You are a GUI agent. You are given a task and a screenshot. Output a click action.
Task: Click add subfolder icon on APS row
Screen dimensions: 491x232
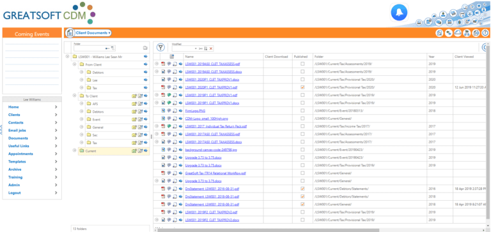point(134,104)
